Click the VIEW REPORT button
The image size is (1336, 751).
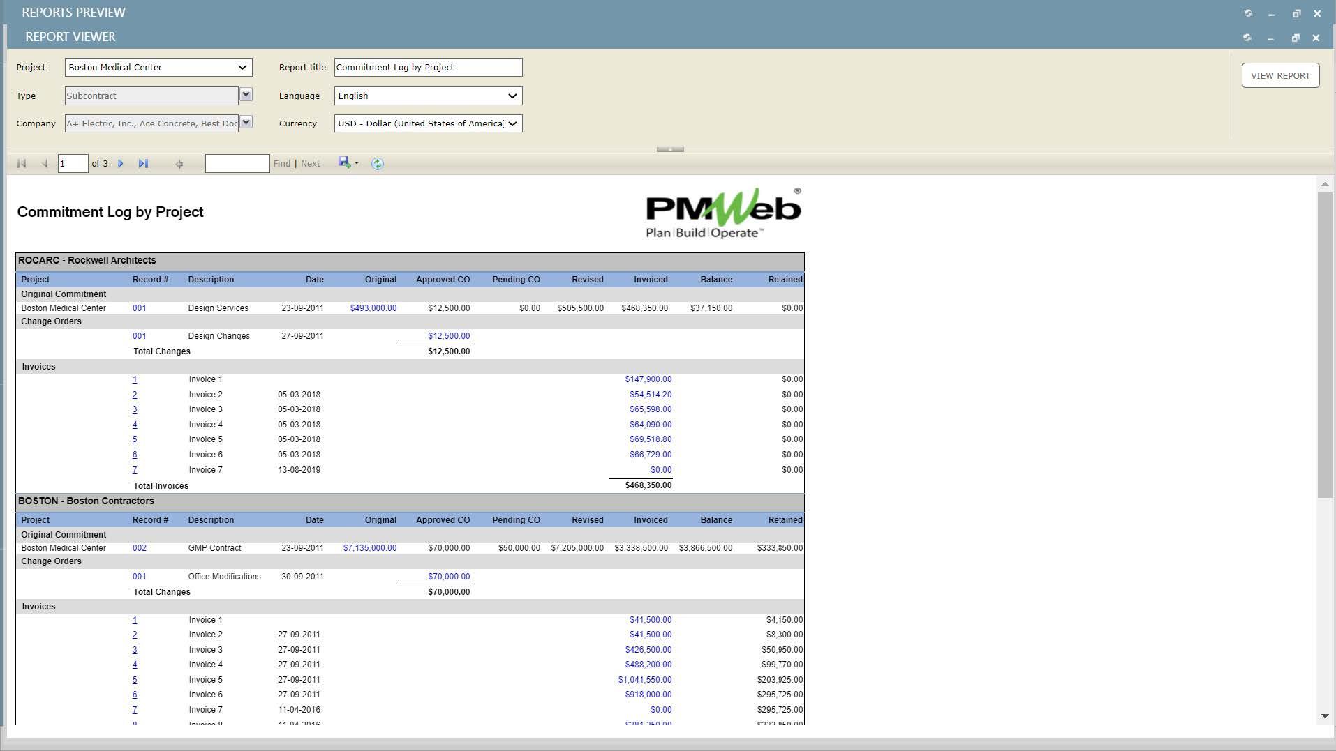pyautogui.click(x=1279, y=75)
